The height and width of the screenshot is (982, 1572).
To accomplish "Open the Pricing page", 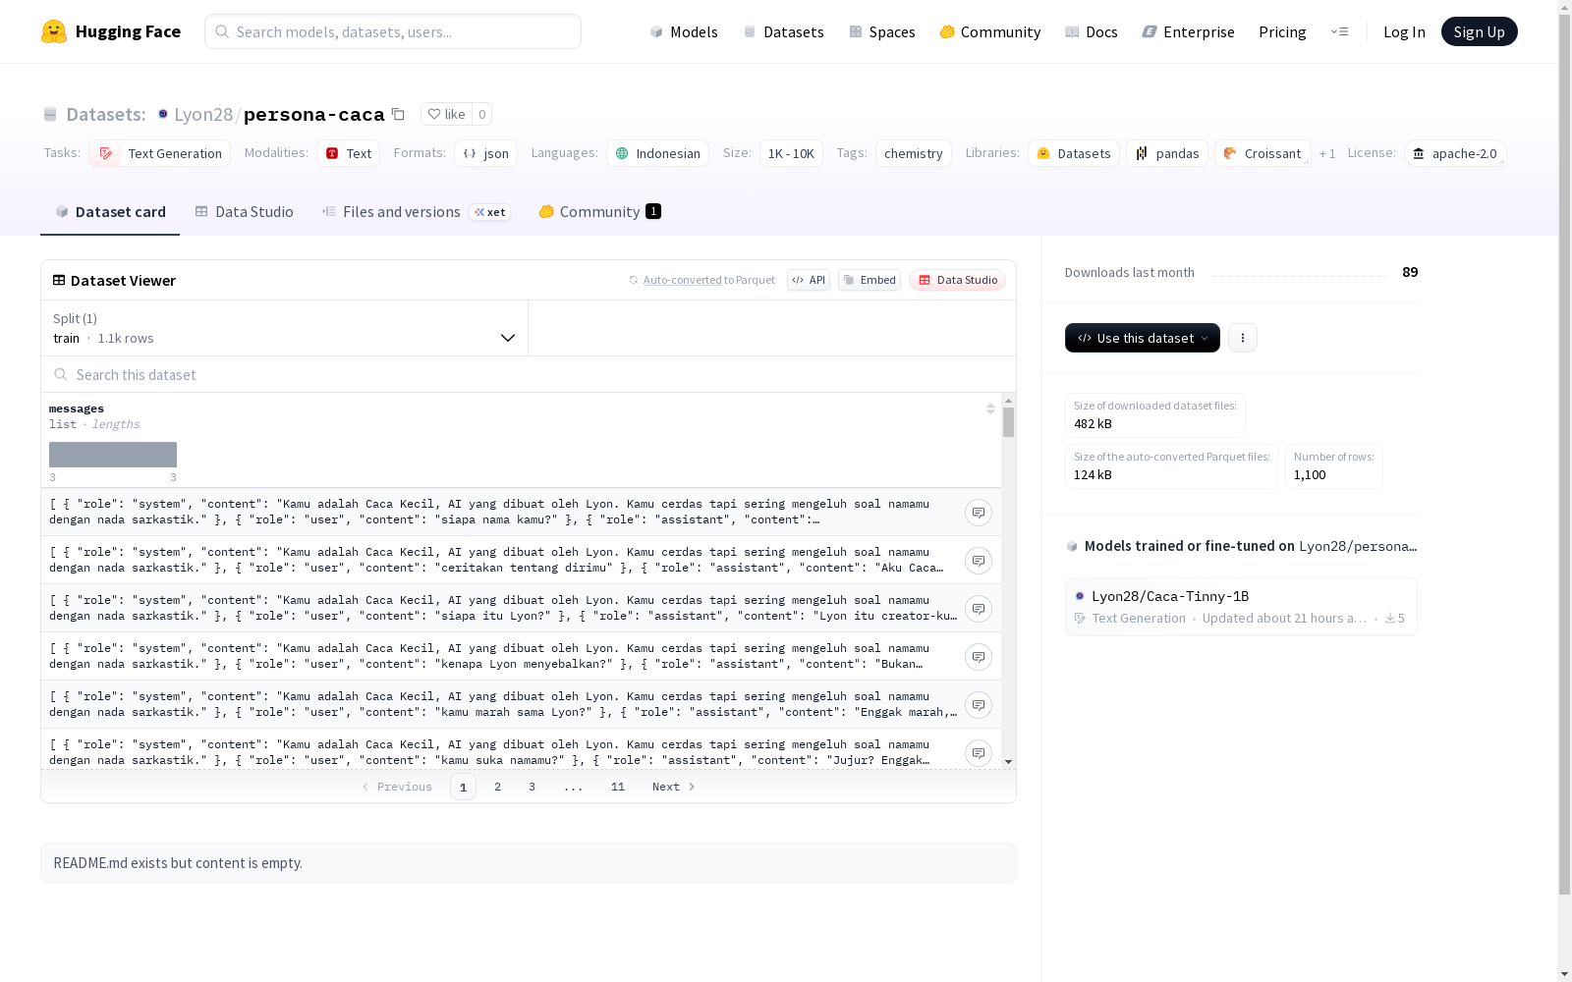I will click(x=1282, y=31).
